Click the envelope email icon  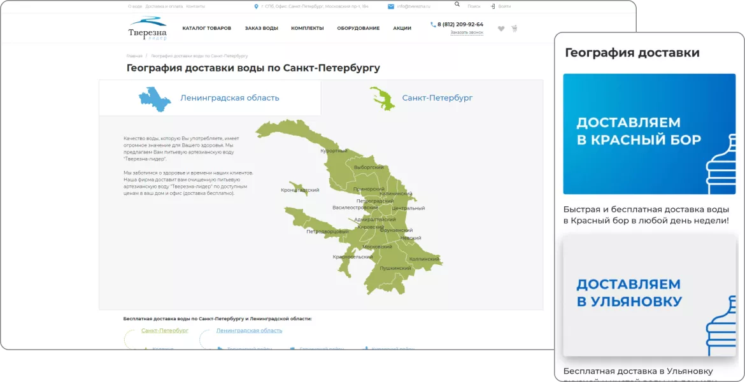pyautogui.click(x=391, y=6)
